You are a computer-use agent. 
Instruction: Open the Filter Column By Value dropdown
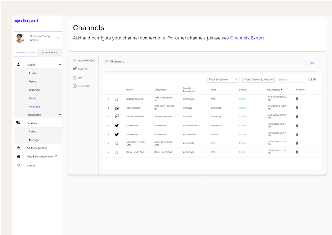tap(258, 80)
